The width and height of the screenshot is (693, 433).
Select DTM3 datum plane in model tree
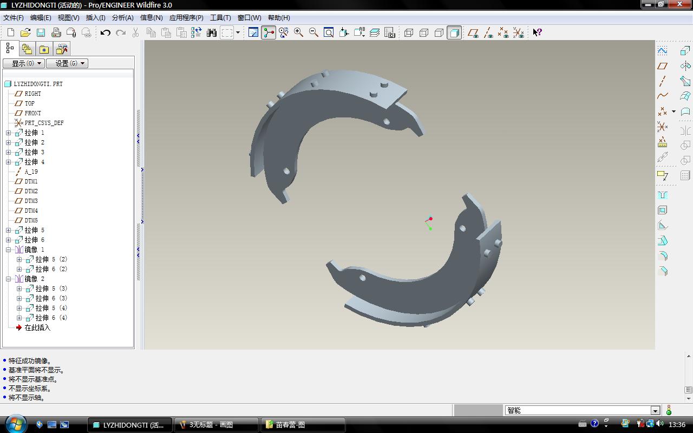31,201
